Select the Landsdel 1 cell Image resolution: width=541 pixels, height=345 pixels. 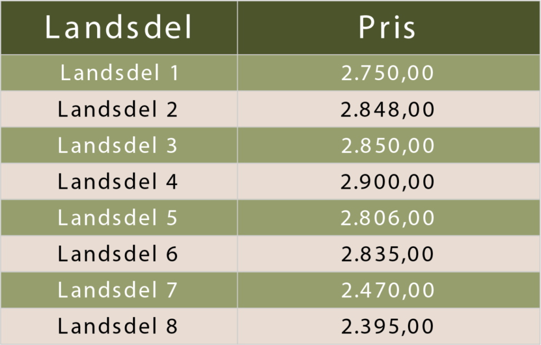118,73
